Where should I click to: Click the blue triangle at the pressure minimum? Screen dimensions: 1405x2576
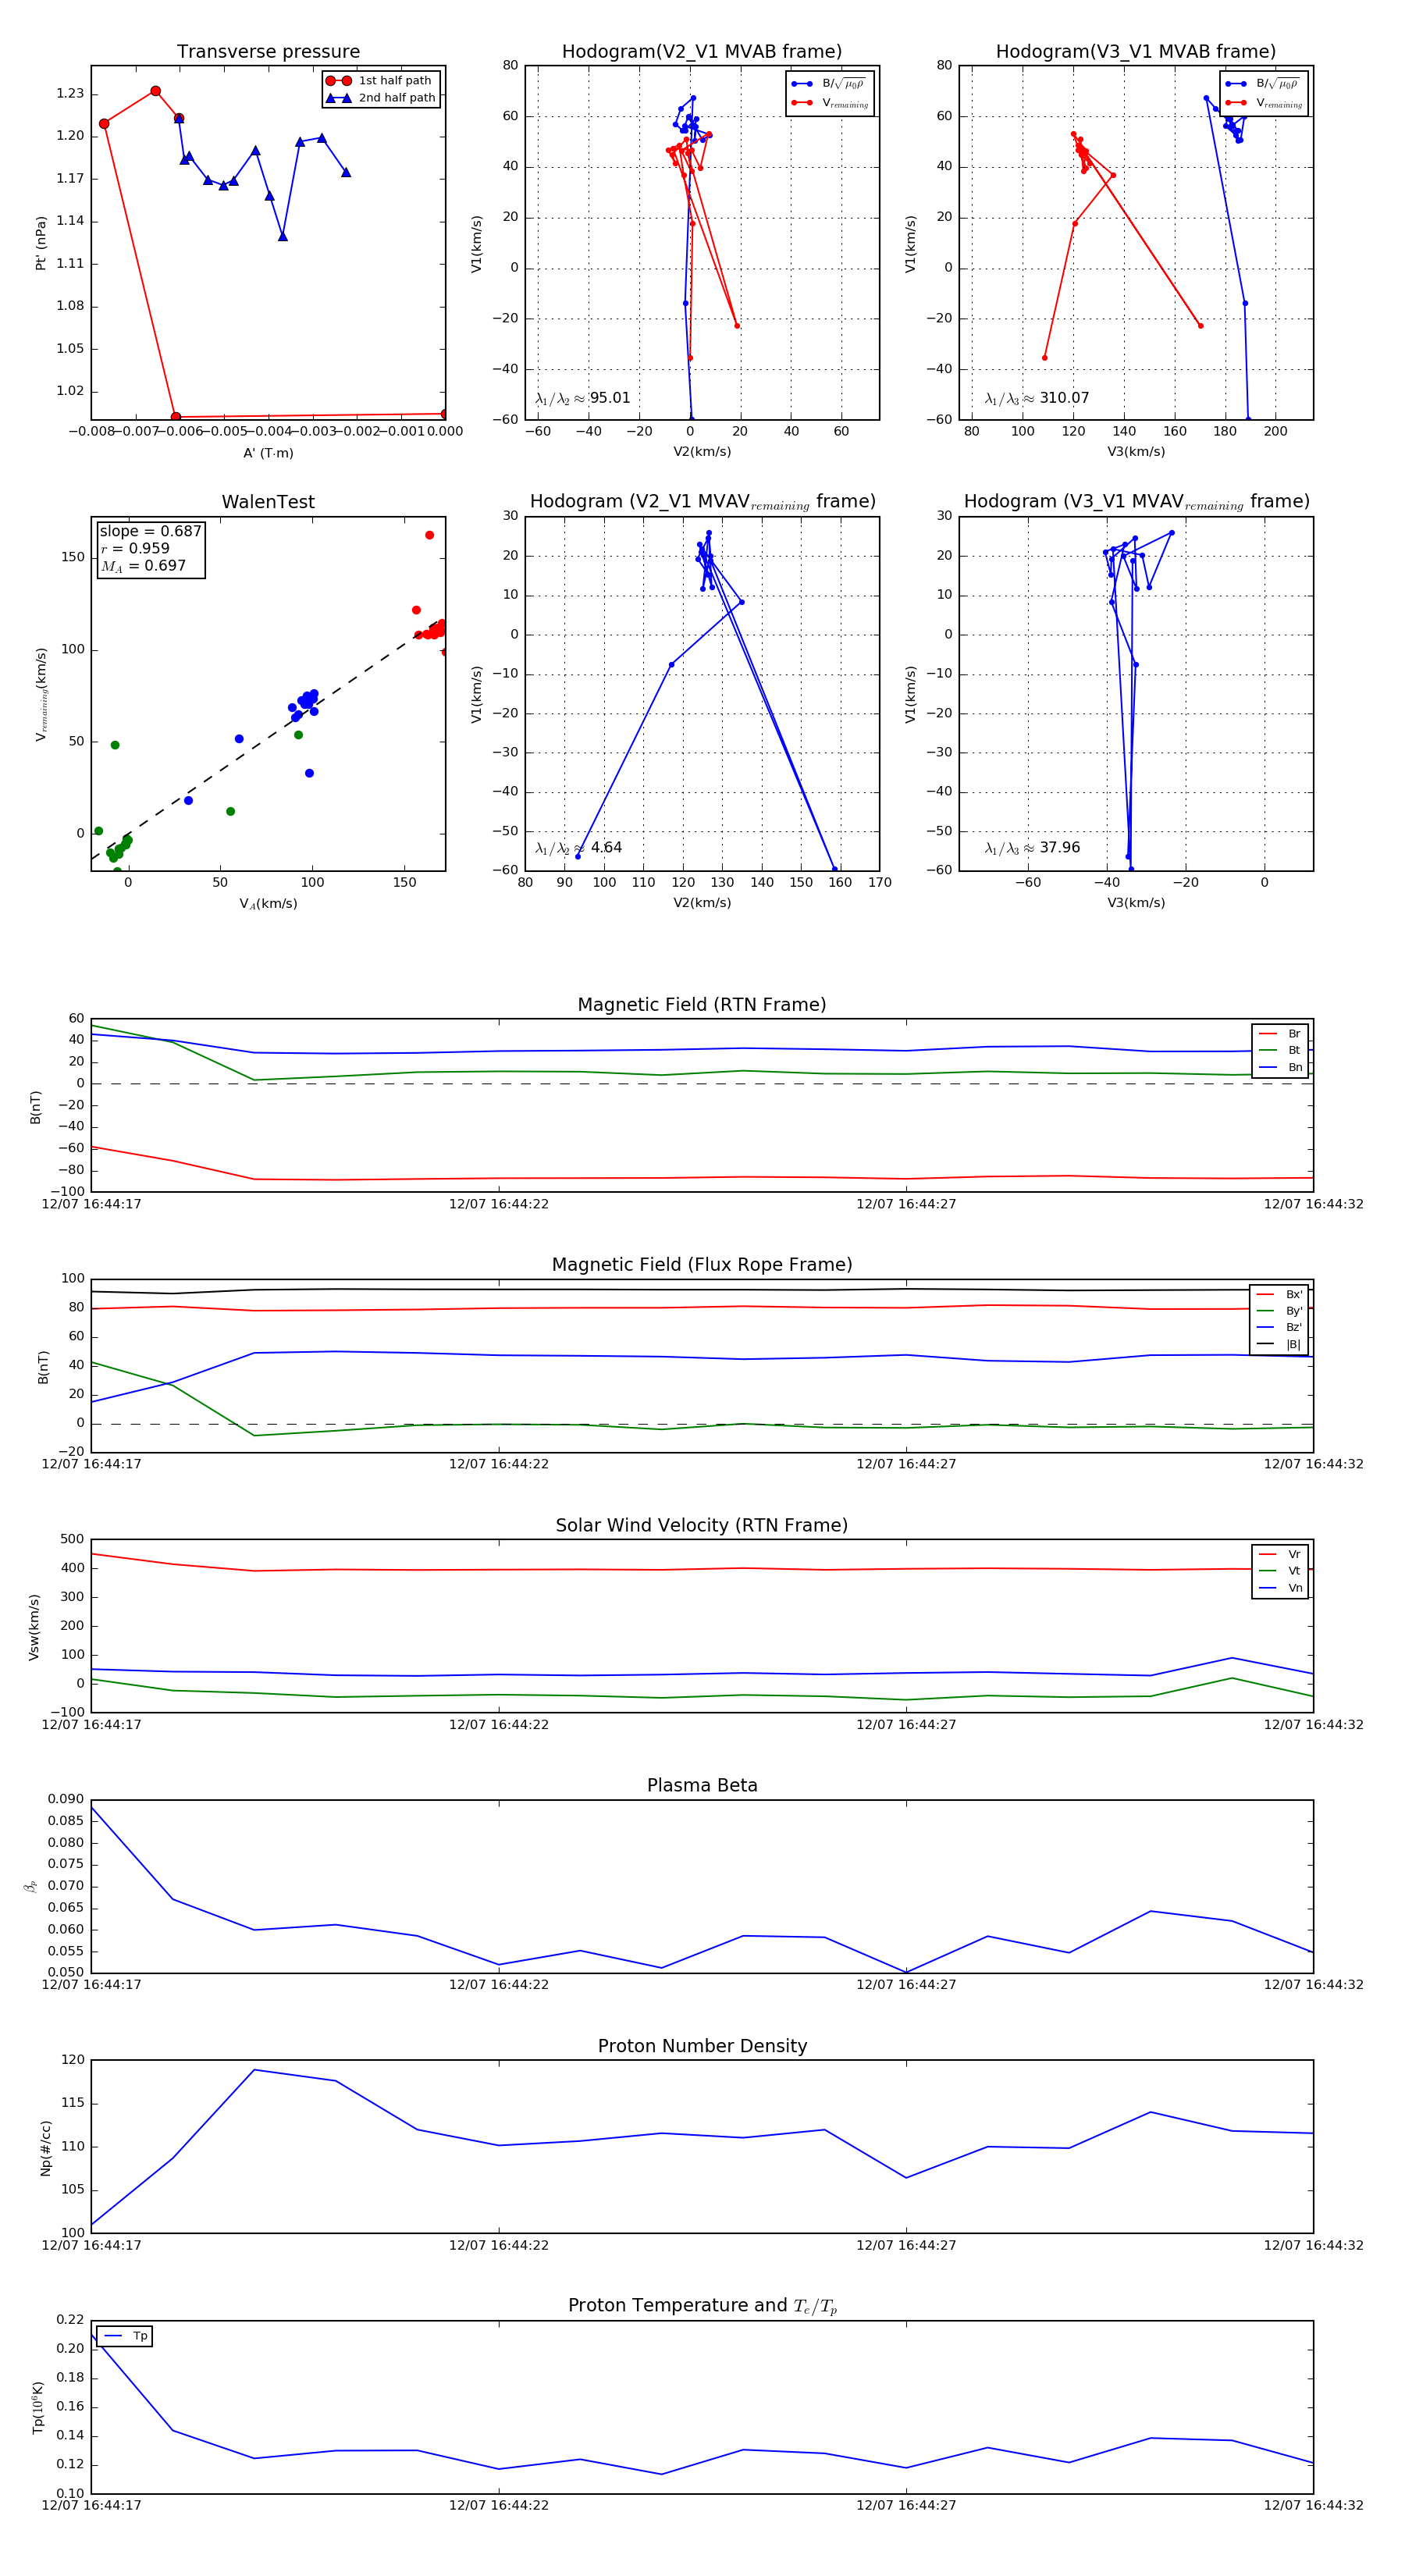[x=283, y=236]
